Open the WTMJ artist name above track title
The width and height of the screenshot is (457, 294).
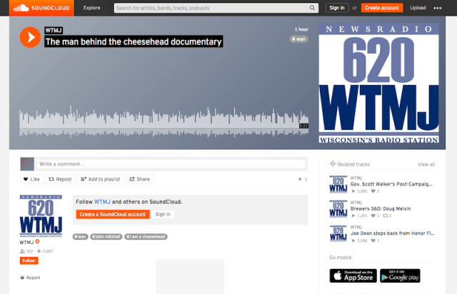54,30
